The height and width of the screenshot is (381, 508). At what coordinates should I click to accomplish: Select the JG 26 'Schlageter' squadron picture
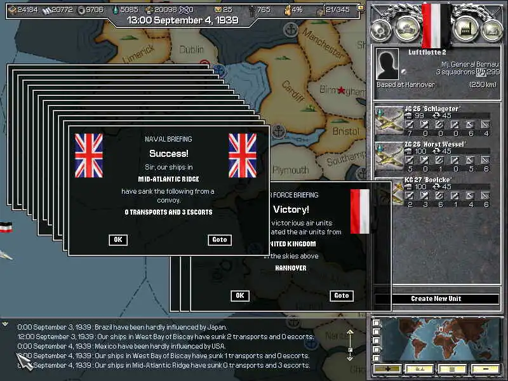(389, 121)
